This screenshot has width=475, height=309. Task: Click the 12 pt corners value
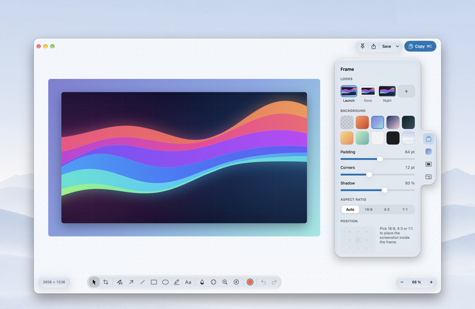pyautogui.click(x=410, y=168)
